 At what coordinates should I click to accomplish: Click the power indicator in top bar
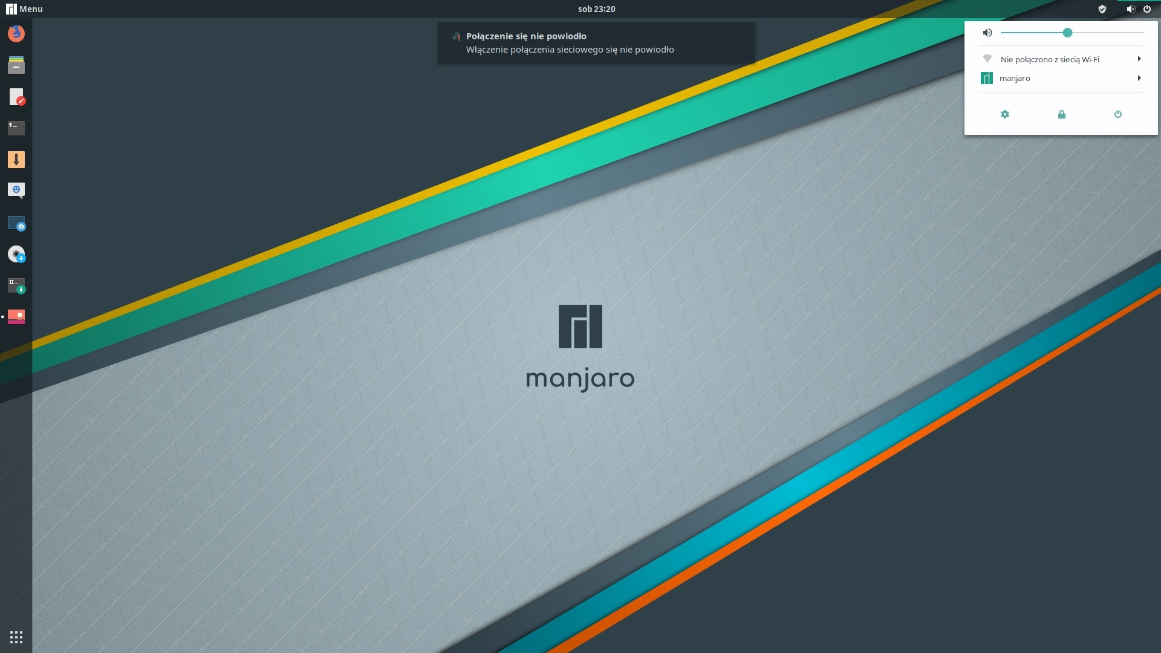[1147, 9]
